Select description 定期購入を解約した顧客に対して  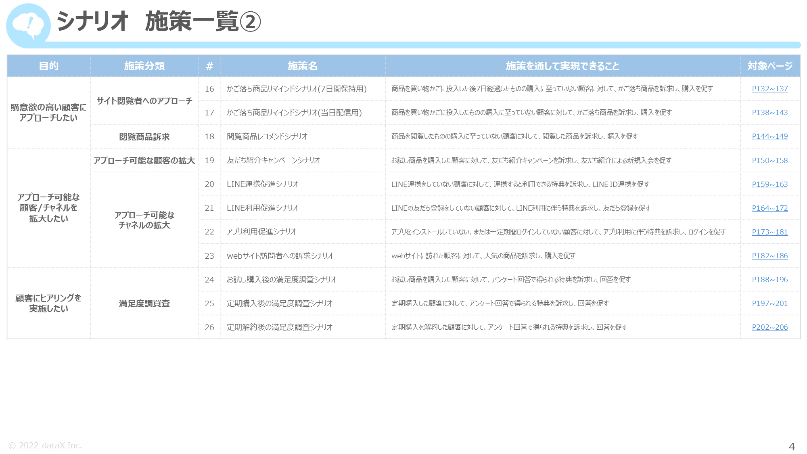562,327
